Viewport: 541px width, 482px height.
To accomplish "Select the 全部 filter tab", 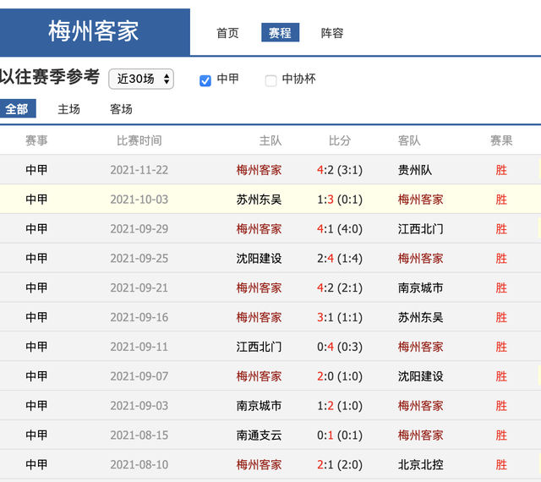I will click(x=17, y=109).
